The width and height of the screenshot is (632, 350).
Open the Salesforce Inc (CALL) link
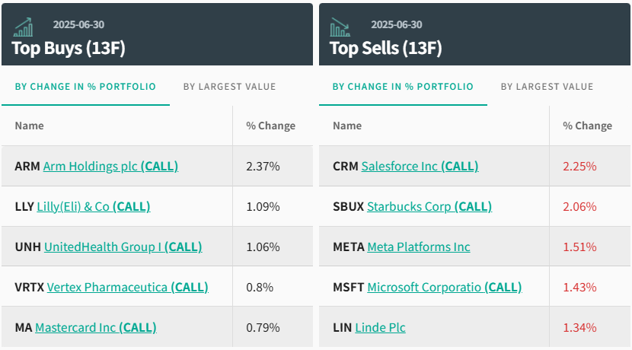[x=420, y=166]
